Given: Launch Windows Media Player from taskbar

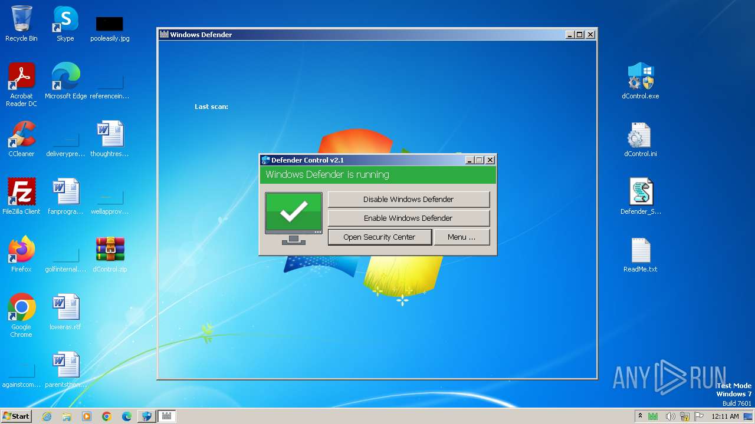Looking at the screenshot, I should click(87, 416).
